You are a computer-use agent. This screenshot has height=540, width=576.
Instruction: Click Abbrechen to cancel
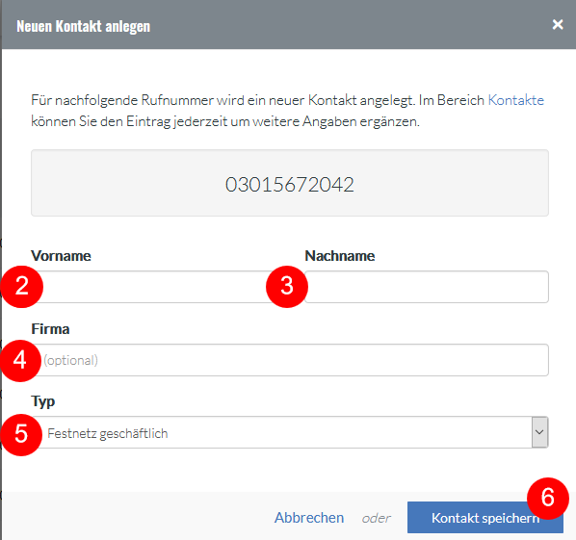coord(309,518)
